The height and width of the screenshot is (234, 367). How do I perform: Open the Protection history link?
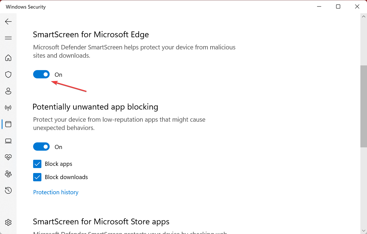pyautogui.click(x=56, y=192)
